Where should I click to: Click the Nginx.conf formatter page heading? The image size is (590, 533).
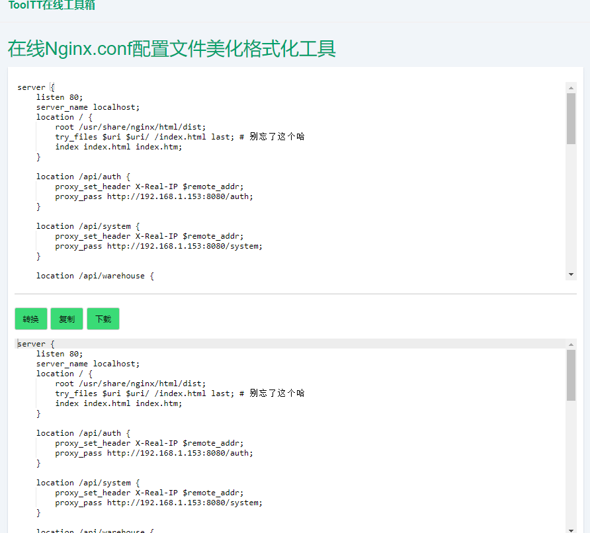pos(172,48)
